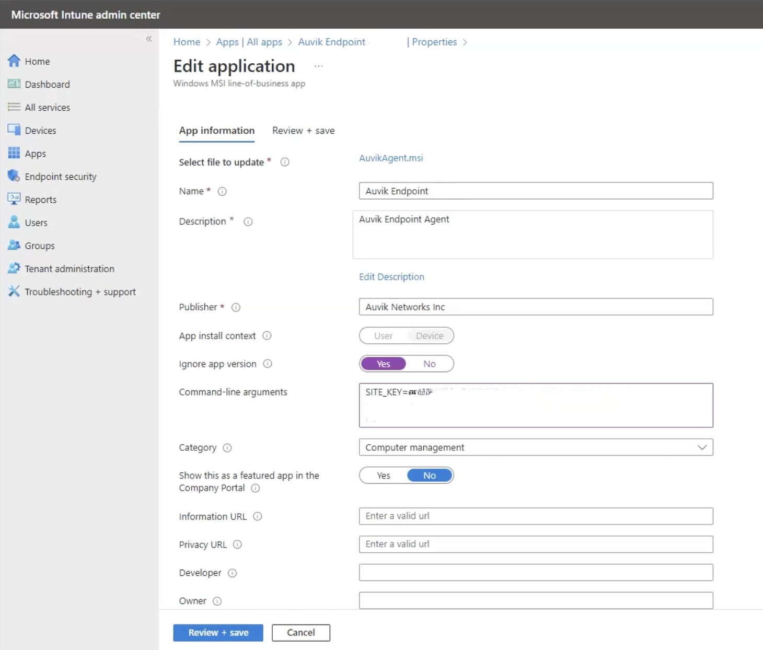This screenshot has width=763, height=650.
Task: Click info icon beside Developer label
Action: point(233,573)
